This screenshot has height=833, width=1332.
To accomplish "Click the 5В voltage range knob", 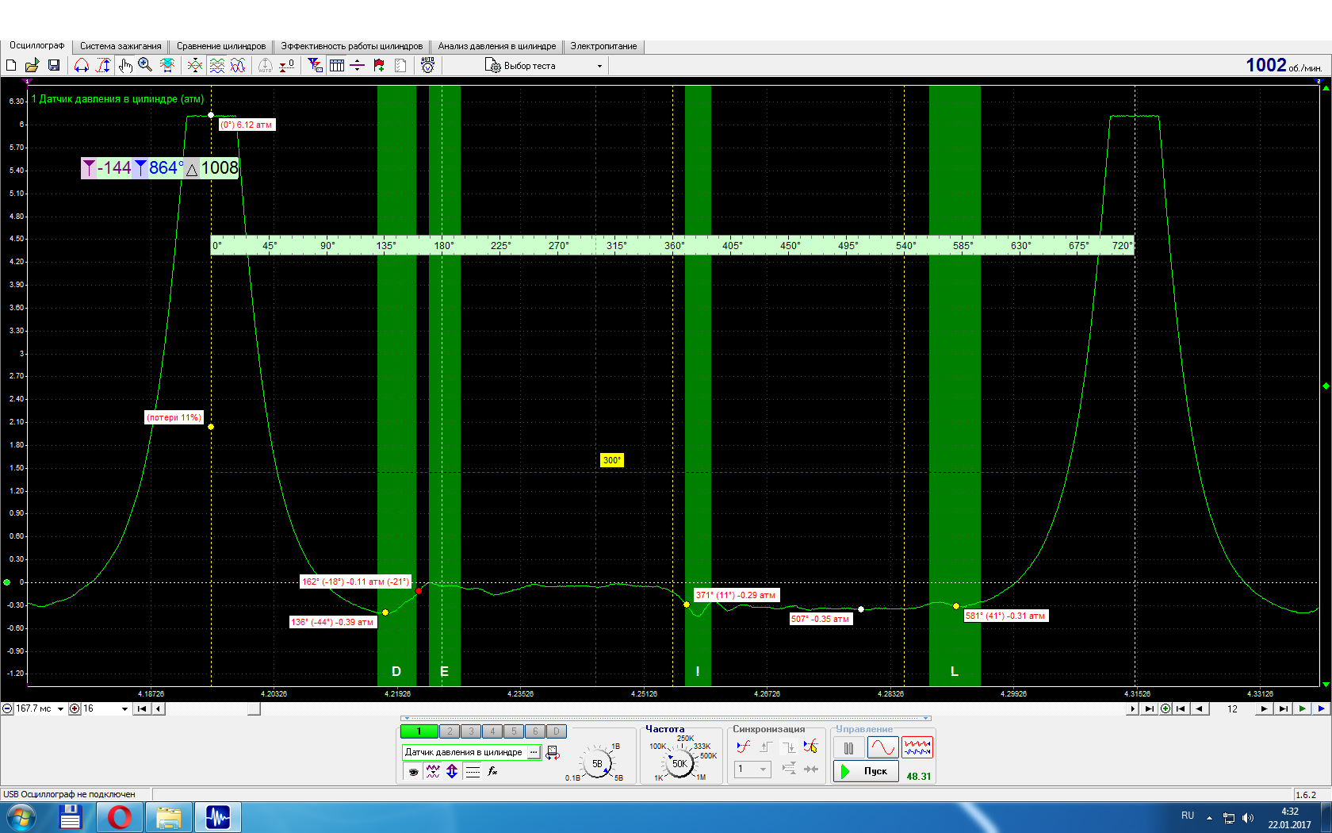I will pos(597,764).
